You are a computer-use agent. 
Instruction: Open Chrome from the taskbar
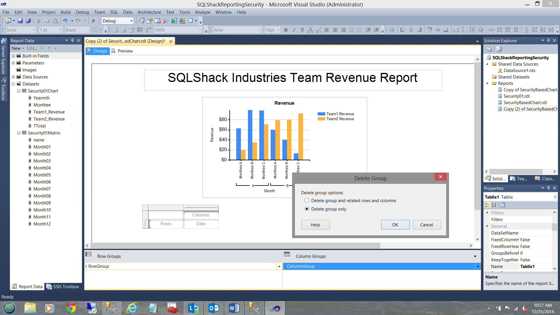pyautogui.click(x=71, y=308)
